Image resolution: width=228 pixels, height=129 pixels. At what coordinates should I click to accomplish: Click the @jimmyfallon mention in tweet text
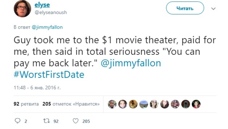(x=131, y=63)
